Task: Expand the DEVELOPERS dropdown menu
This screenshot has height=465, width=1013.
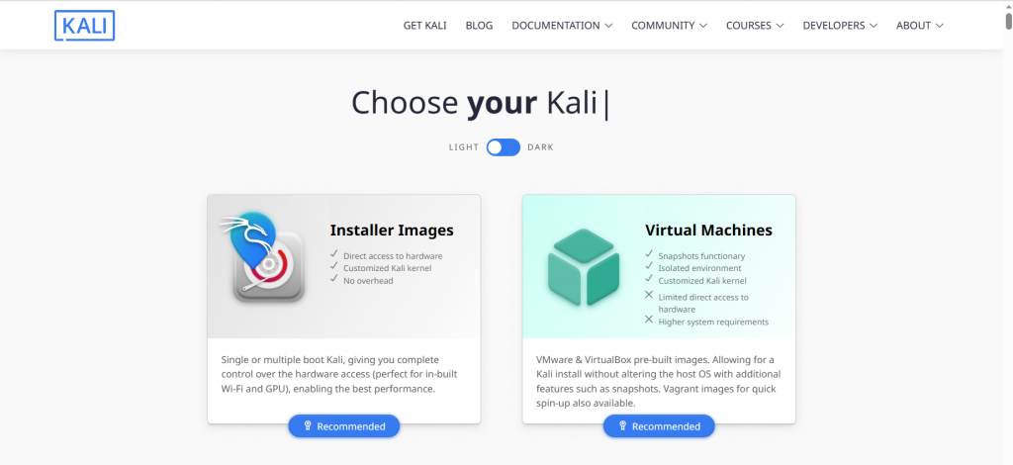Action: pos(840,26)
